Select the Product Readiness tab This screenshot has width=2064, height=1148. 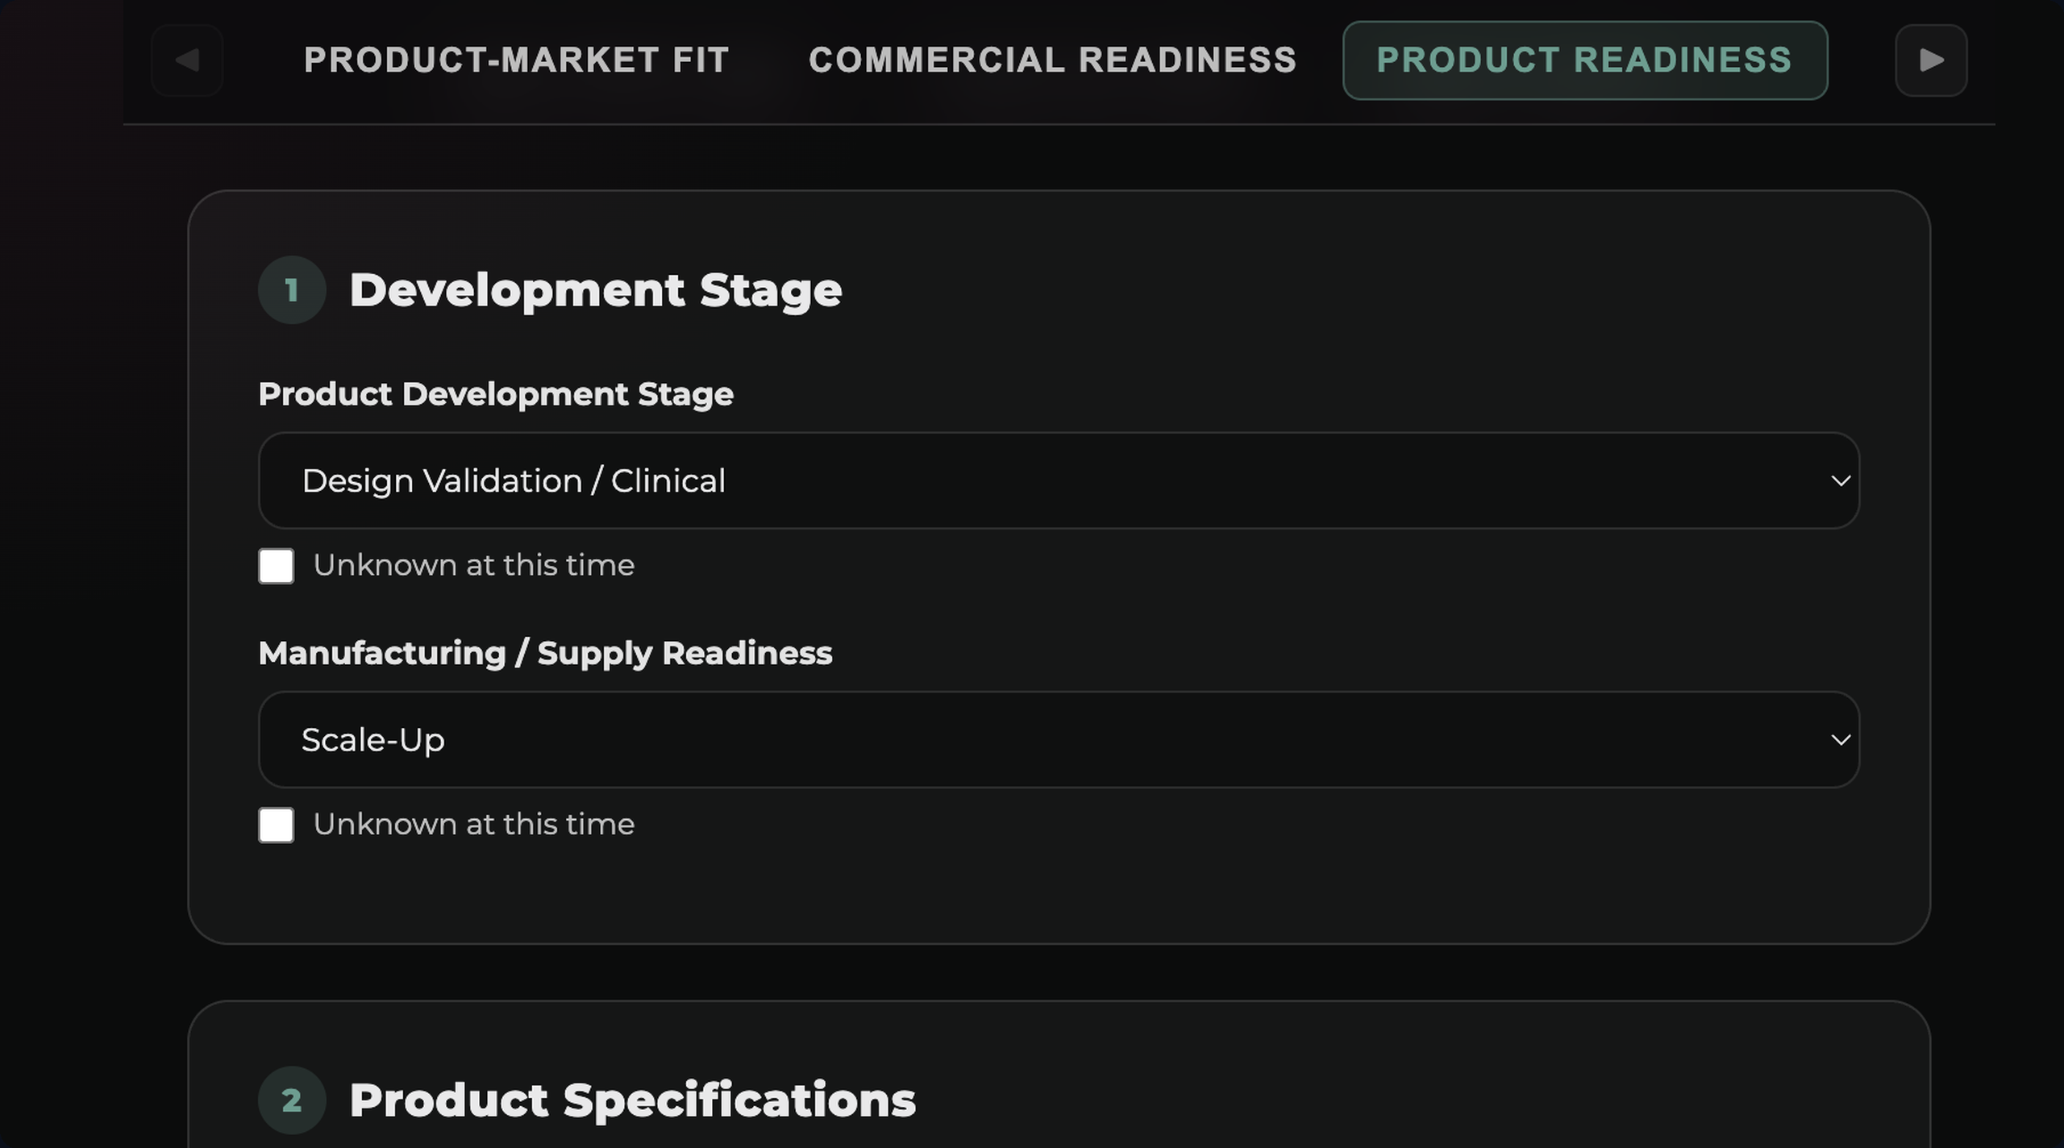coord(1584,60)
